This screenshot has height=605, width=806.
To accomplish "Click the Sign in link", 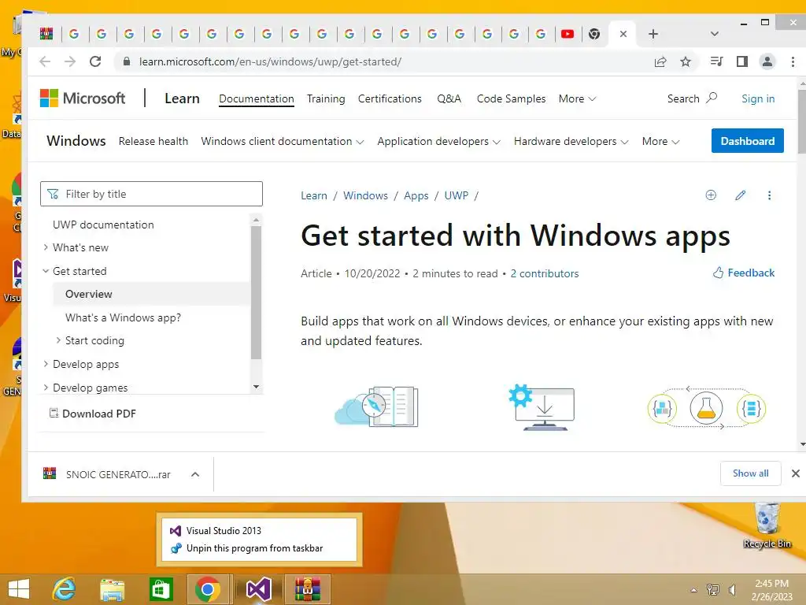I will (x=758, y=98).
